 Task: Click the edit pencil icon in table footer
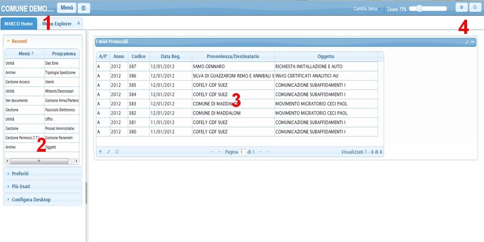108,152
